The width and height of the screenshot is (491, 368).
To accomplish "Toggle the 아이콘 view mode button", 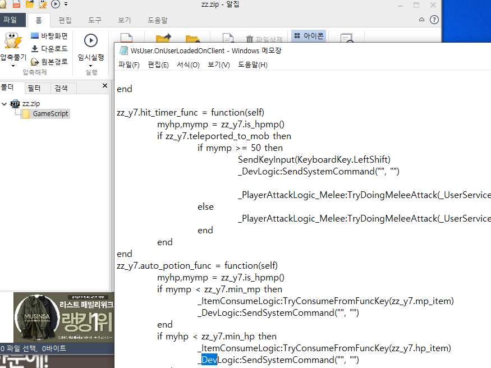I will click(309, 36).
